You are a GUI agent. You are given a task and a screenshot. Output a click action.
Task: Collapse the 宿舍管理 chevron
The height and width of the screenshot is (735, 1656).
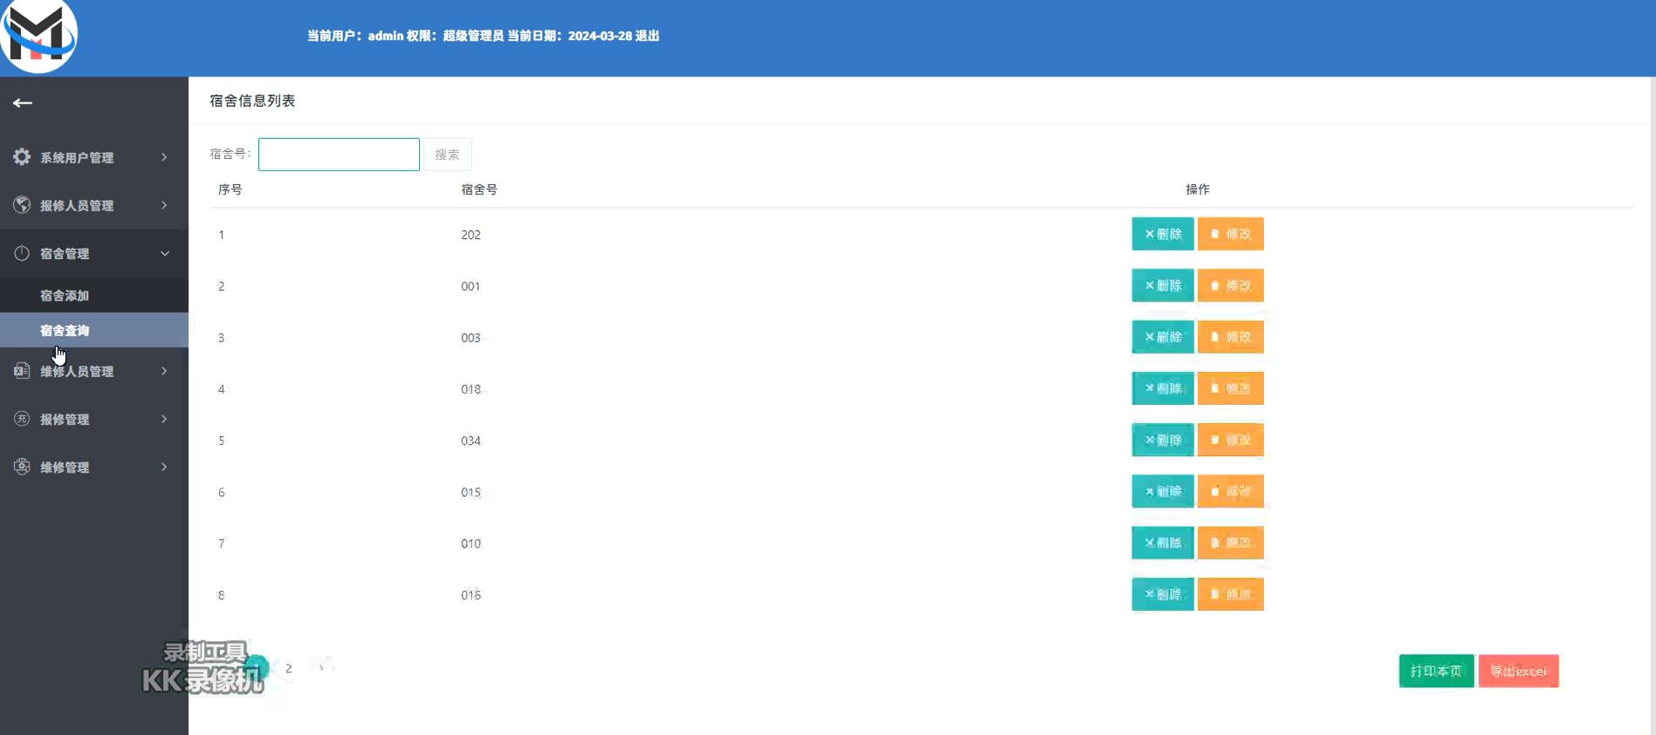164,254
